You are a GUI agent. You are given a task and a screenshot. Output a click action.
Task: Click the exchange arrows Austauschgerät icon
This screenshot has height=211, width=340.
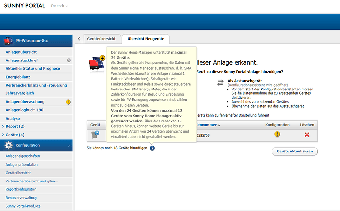click(220, 83)
